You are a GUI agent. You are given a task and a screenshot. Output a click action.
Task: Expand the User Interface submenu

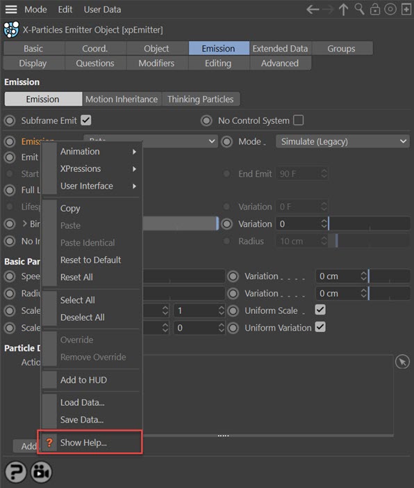[92, 186]
